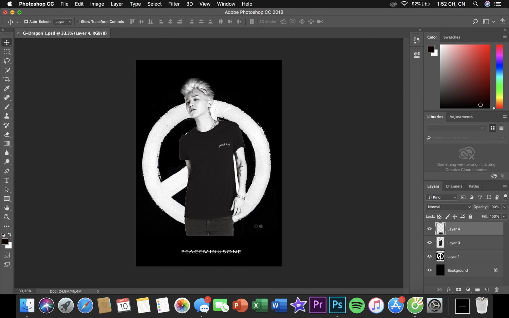Screen dimensions: 509x318
Task: Open the Opacity value dropdown arrow
Action: click(x=504, y=207)
